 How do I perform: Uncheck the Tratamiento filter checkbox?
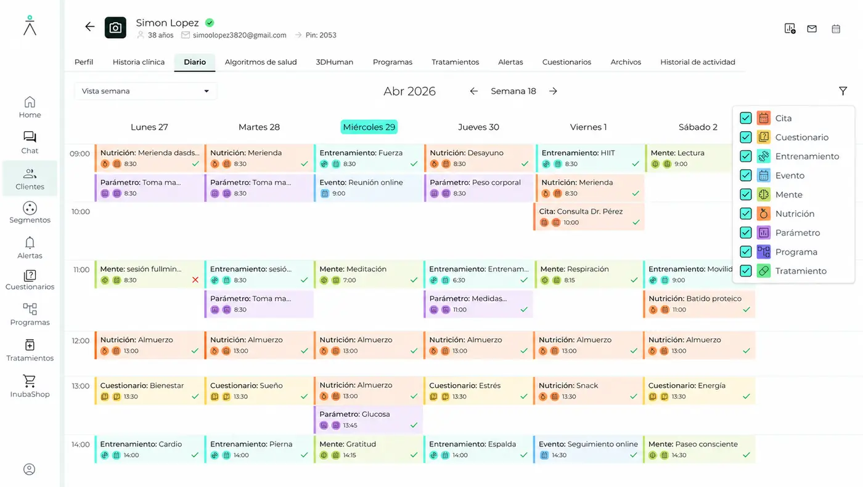pos(746,271)
